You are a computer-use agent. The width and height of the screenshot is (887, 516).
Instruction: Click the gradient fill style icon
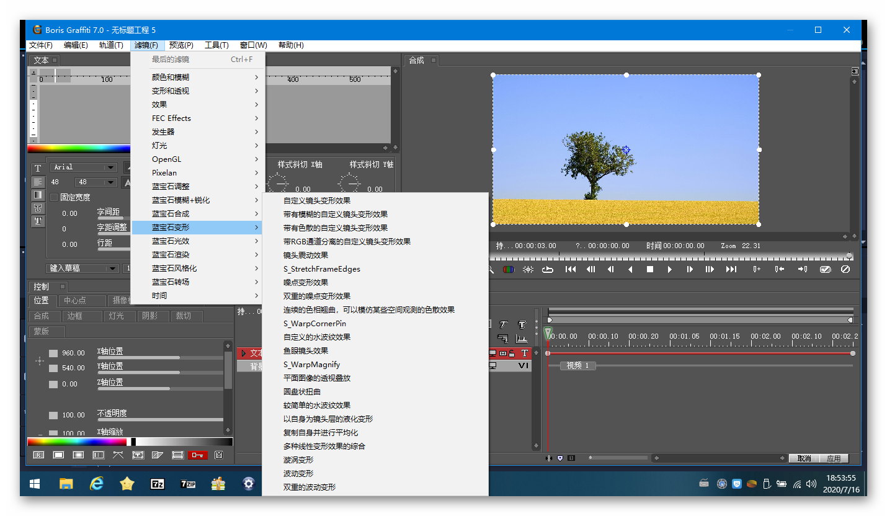(38, 195)
